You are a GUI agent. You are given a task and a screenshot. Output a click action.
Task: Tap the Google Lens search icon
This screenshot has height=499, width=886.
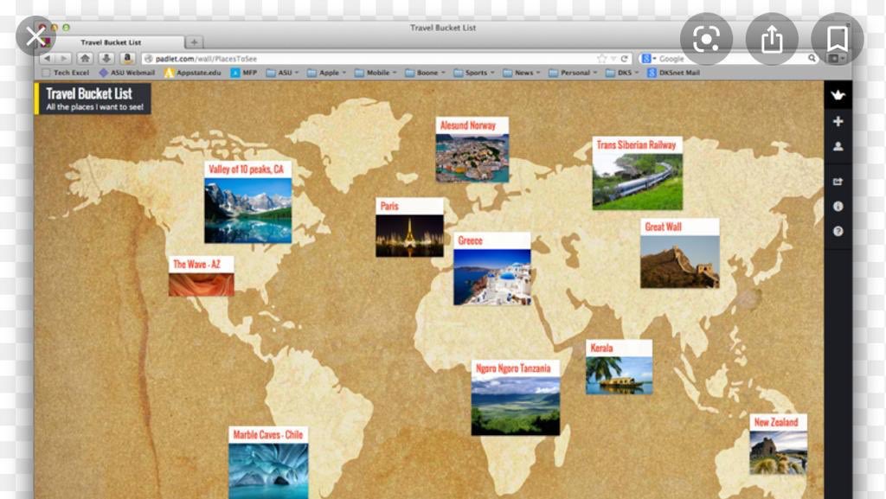click(706, 39)
